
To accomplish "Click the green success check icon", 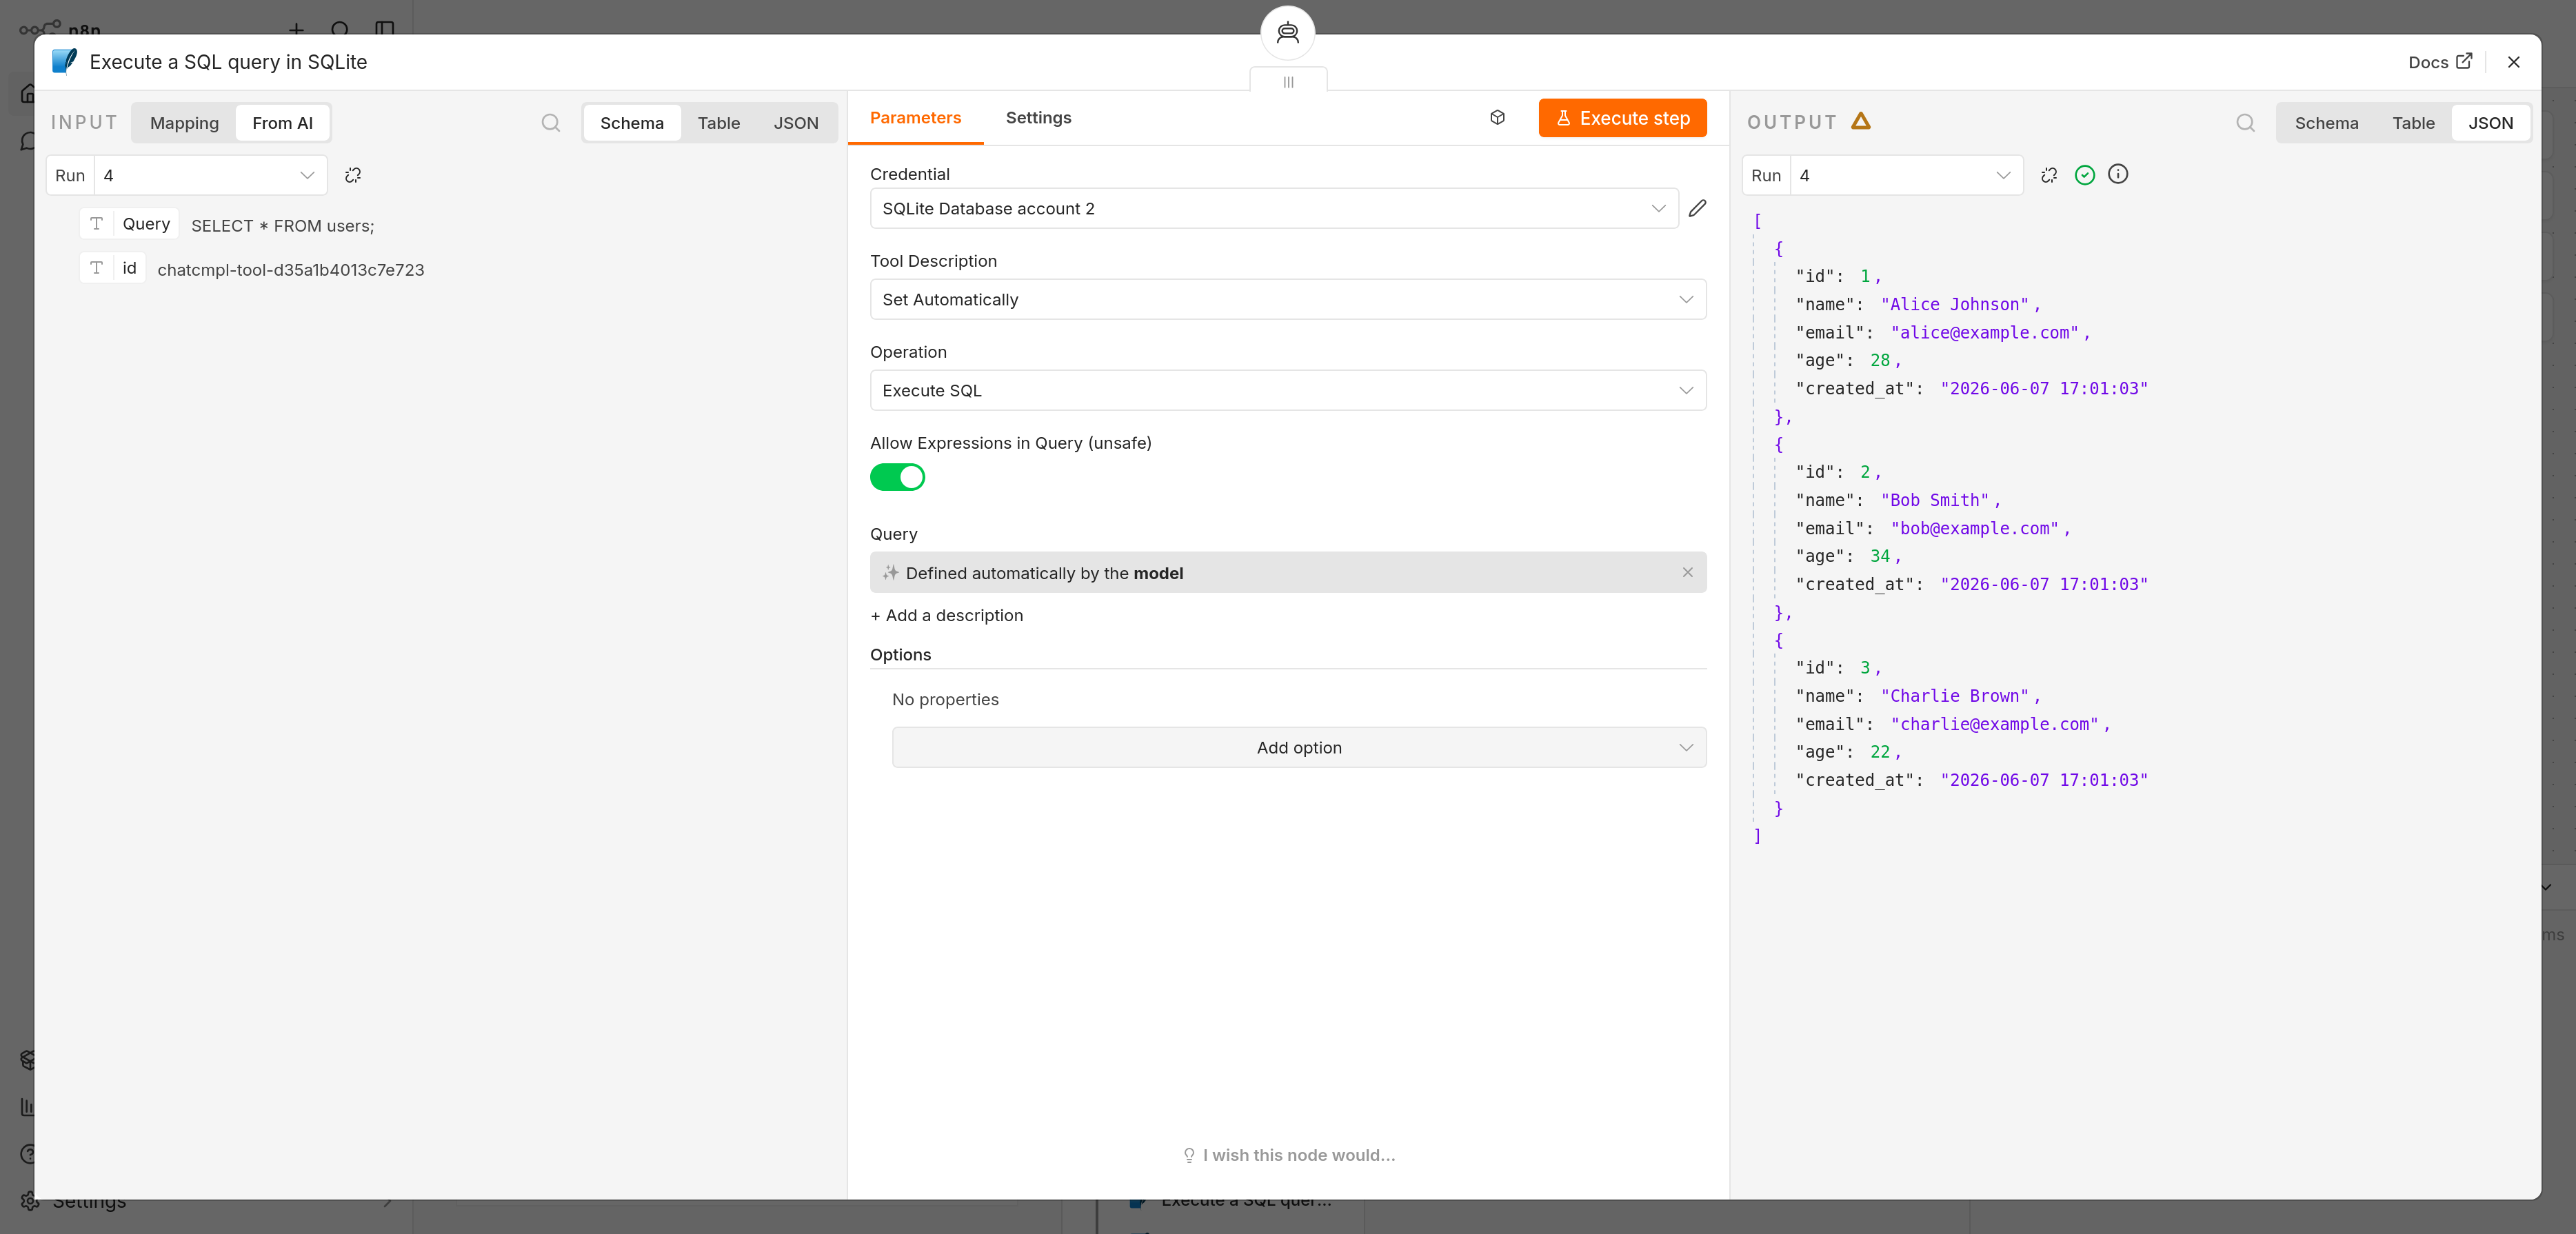I will coord(2084,175).
